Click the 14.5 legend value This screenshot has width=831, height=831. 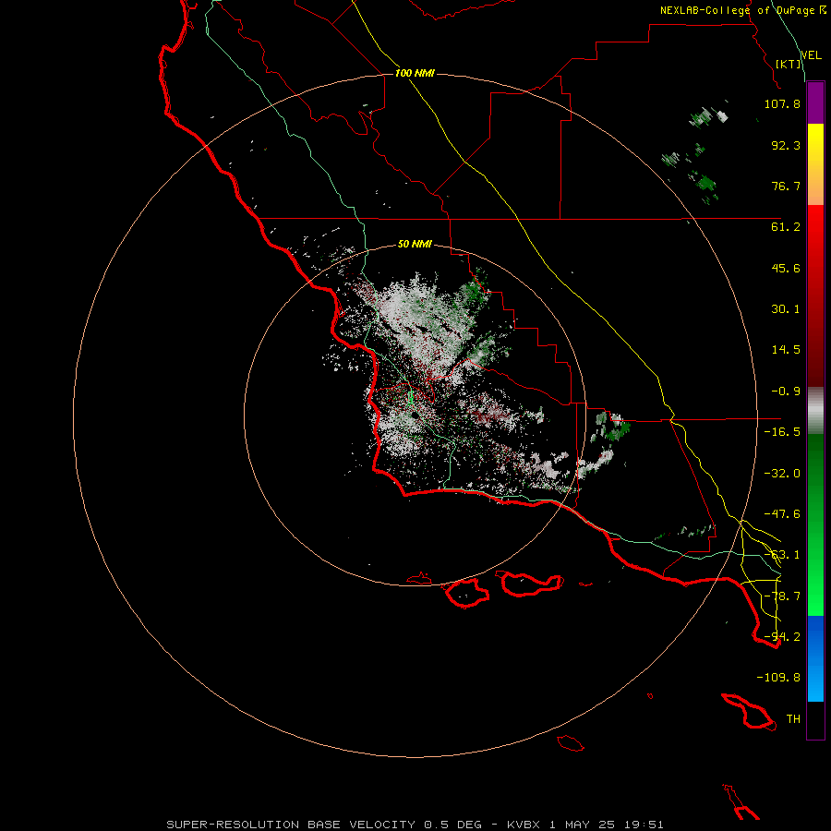[x=786, y=350]
